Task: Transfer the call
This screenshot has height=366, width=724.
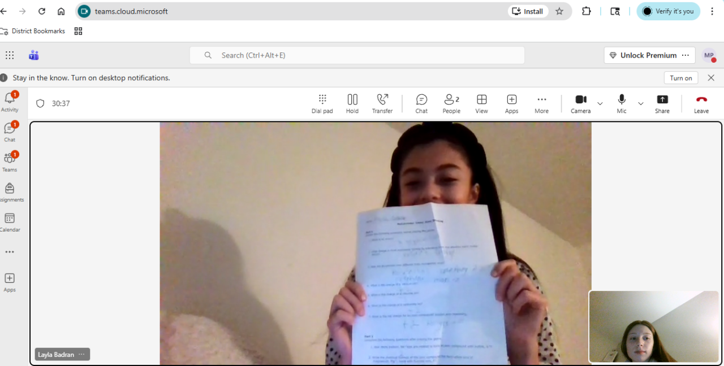Action: [382, 103]
